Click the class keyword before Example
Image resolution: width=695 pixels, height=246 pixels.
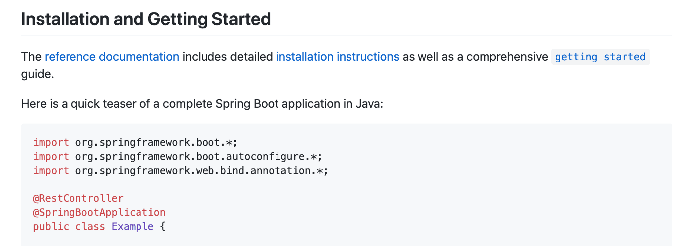90,227
